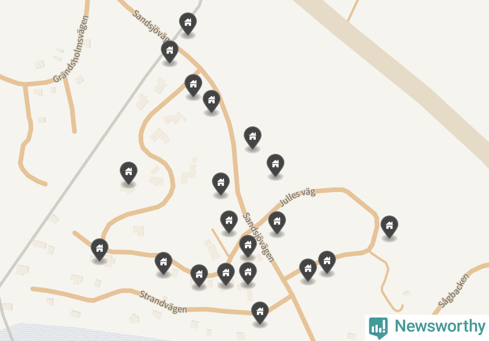Click the Newsworthy bar chart logo icon
This screenshot has height=341, width=489.
[378, 327]
